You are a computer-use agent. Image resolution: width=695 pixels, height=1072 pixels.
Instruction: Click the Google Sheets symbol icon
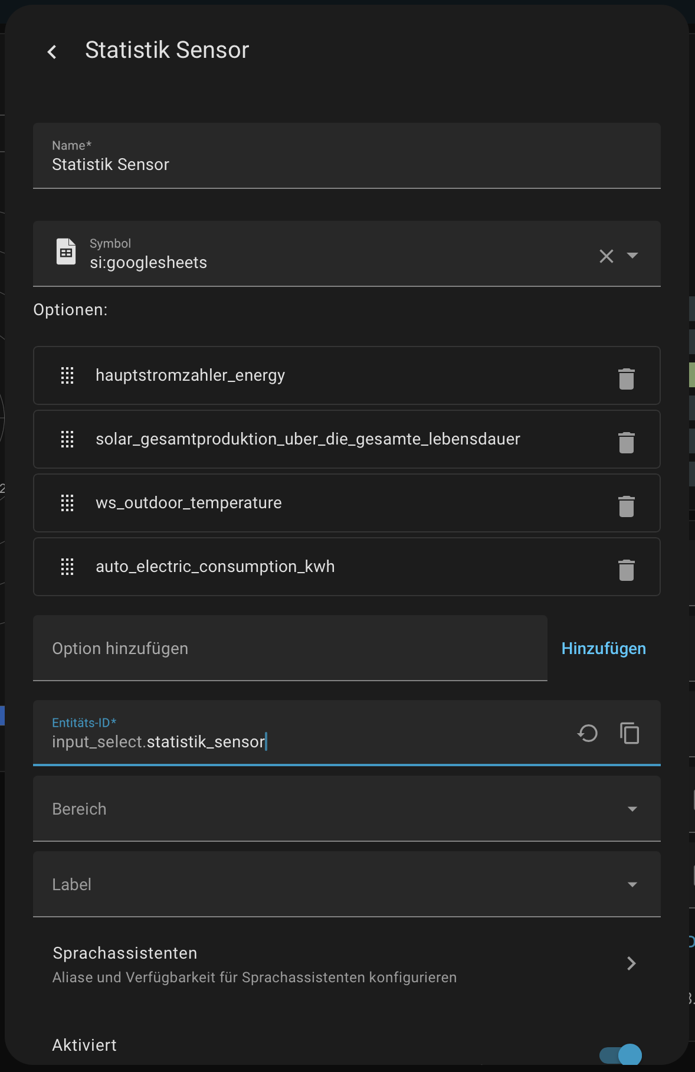(x=66, y=253)
